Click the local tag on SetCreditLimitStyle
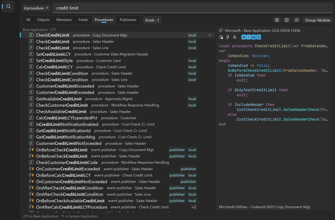The width and height of the screenshot is (335, 220). coord(192,61)
